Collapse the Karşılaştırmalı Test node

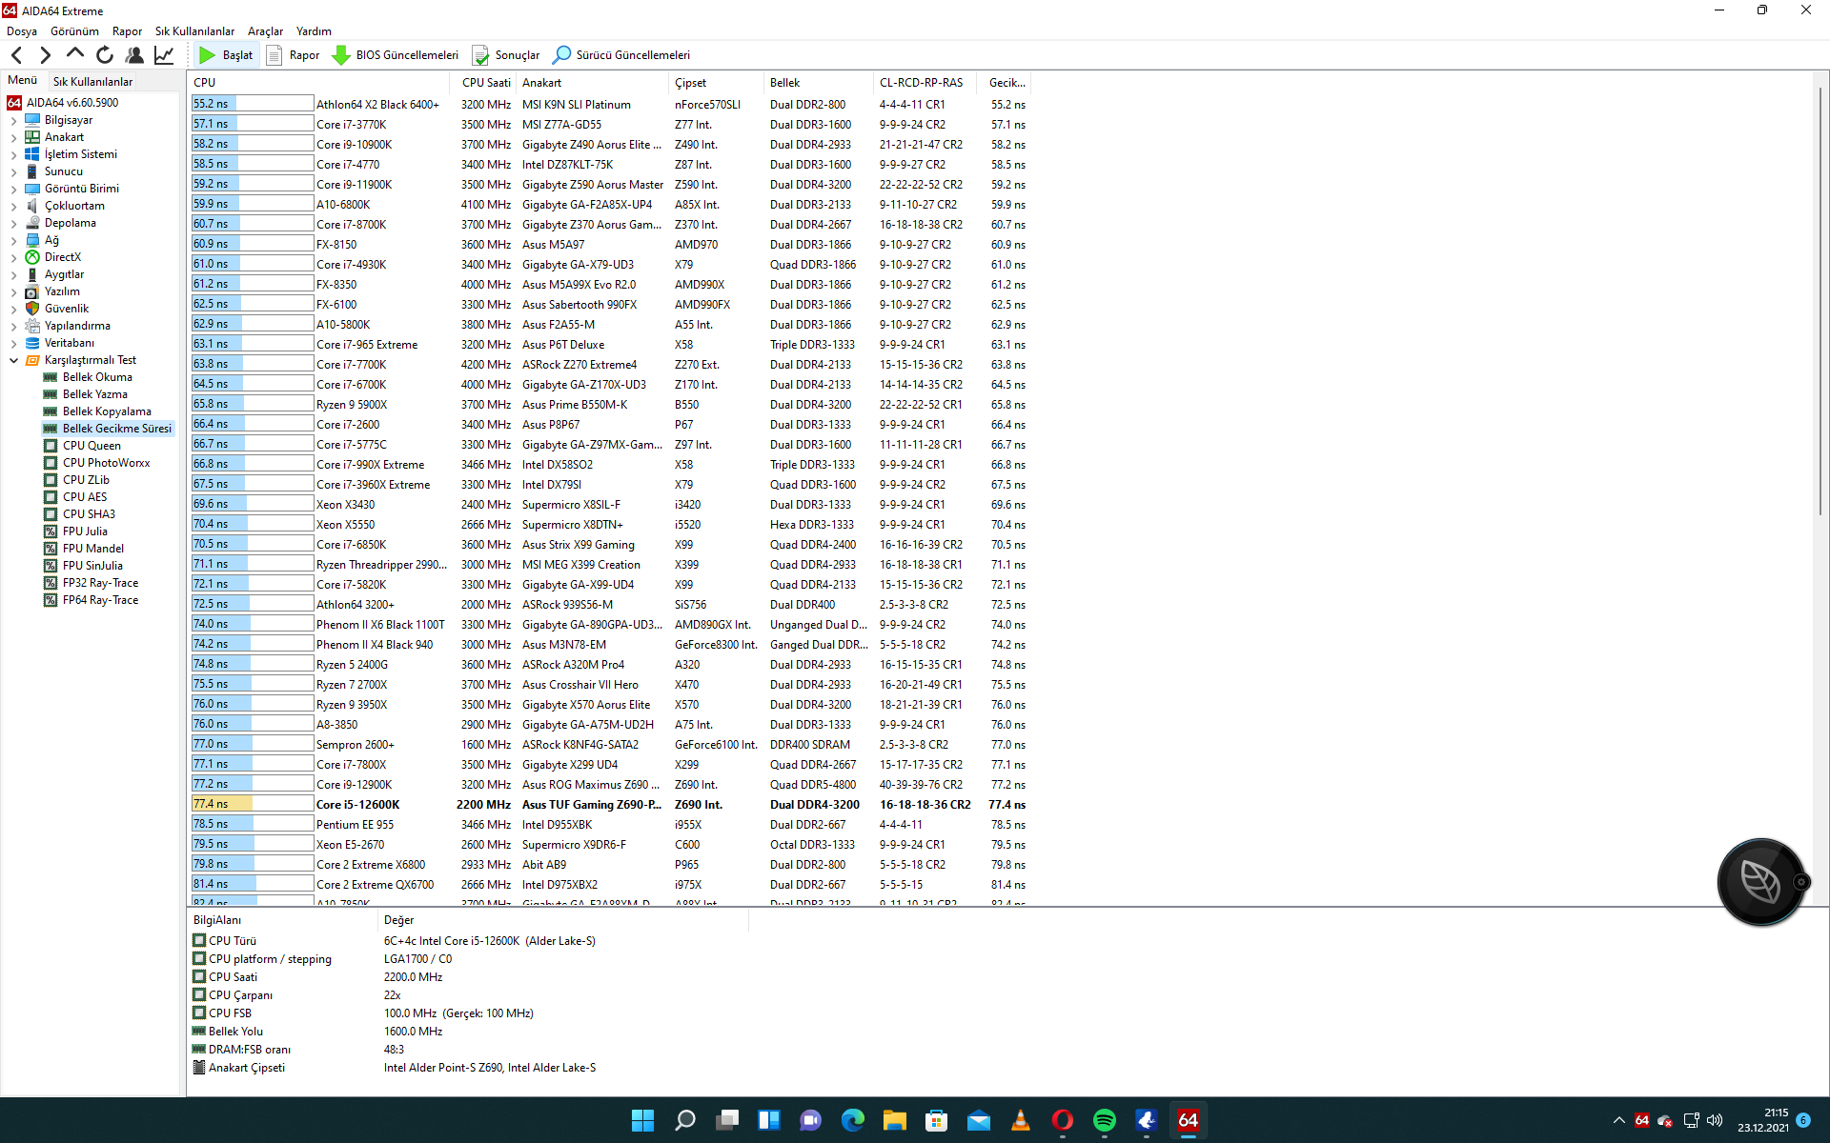[x=13, y=361]
